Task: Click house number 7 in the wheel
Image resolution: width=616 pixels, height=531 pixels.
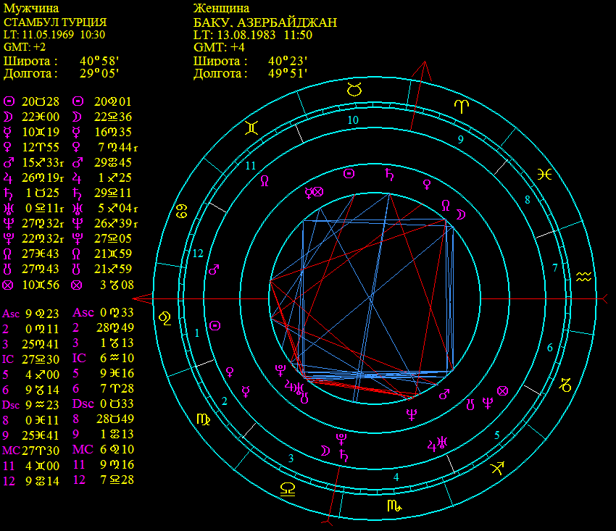Action: (555, 268)
